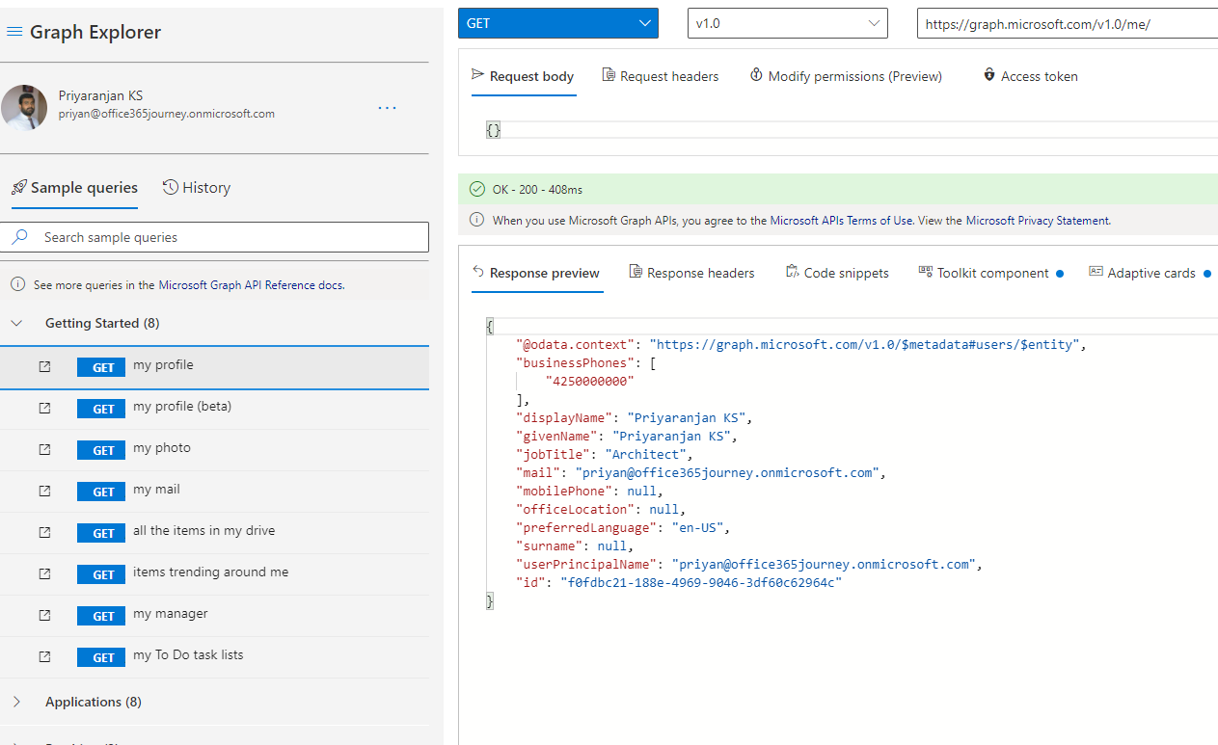Image resolution: width=1218 pixels, height=745 pixels.
Task: Open Microsoft Graph API Reference docs link
Action: click(x=252, y=285)
